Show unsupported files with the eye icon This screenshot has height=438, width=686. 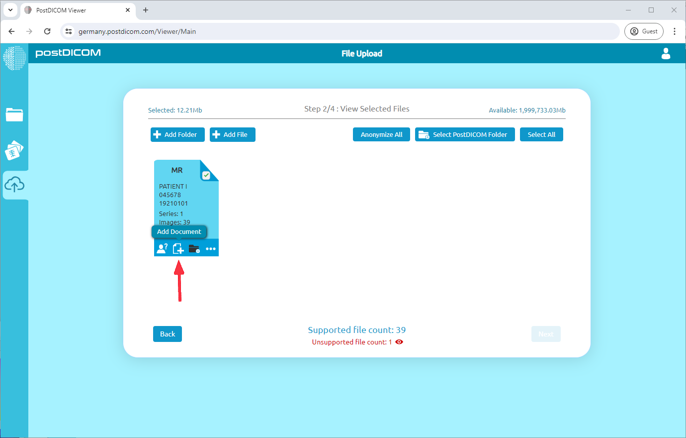(399, 342)
